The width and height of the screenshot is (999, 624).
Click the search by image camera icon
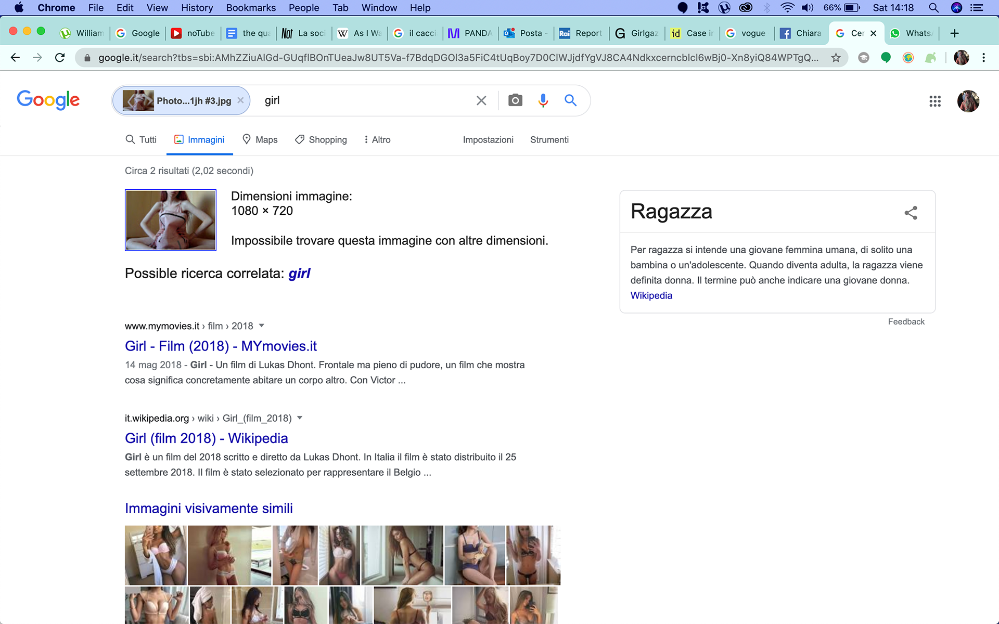click(x=515, y=100)
